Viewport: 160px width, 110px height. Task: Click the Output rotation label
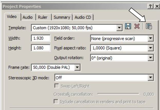[69, 58]
